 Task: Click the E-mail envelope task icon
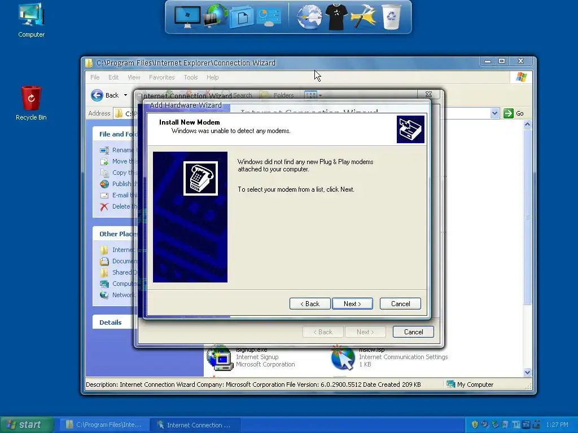pos(104,195)
